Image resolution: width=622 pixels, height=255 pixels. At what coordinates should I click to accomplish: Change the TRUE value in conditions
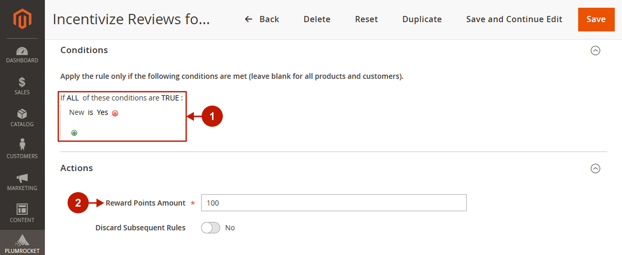(170, 98)
